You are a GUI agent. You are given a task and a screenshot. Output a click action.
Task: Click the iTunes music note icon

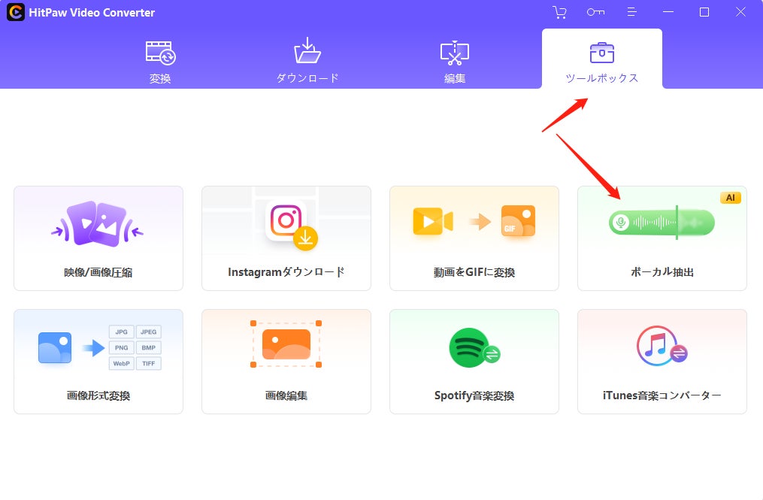coord(662,346)
